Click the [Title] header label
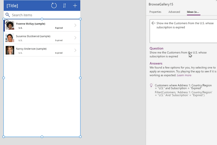The width and height of the screenshot is (217, 145). [12, 6]
